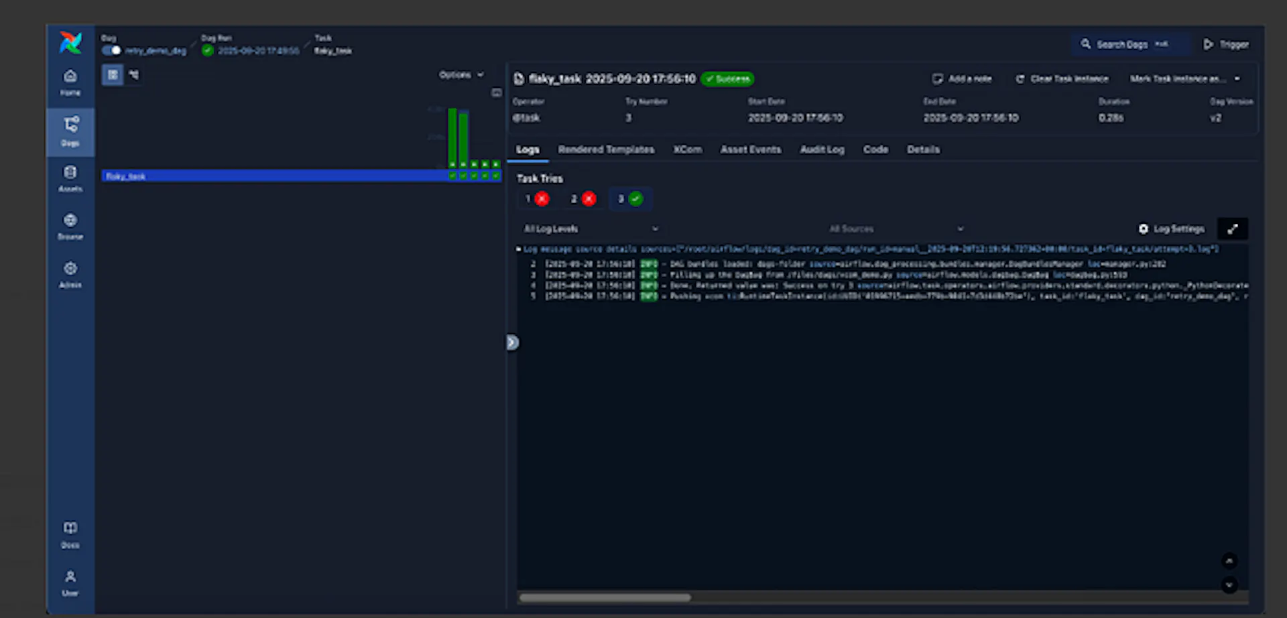Click Clear Task Instance
The height and width of the screenshot is (618, 1287).
[1062, 78]
